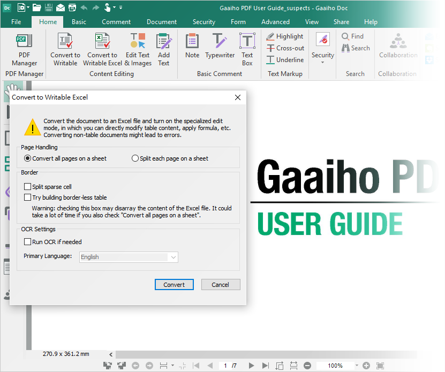Select the Text Box tool
The height and width of the screenshot is (372, 445).
[247, 50]
